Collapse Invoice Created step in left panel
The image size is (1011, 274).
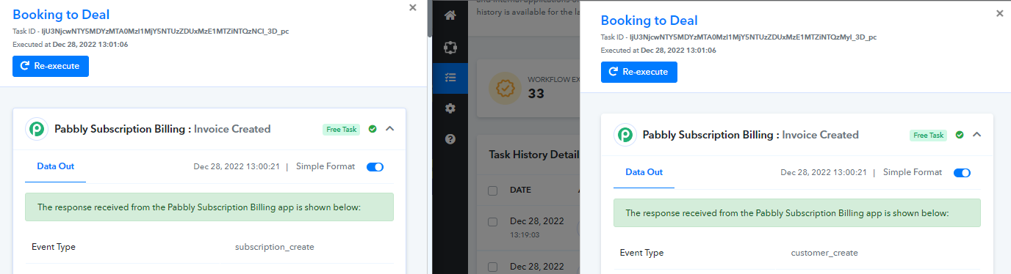390,129
